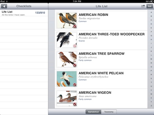Open the American Wigeon thumbnail image

pos(67,98)
